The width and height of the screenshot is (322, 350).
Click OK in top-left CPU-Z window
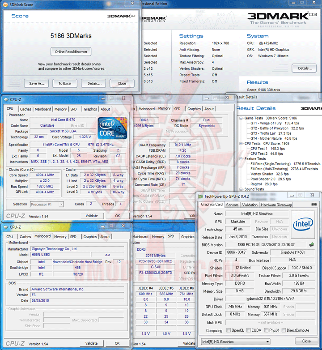(x=117, y=216)
